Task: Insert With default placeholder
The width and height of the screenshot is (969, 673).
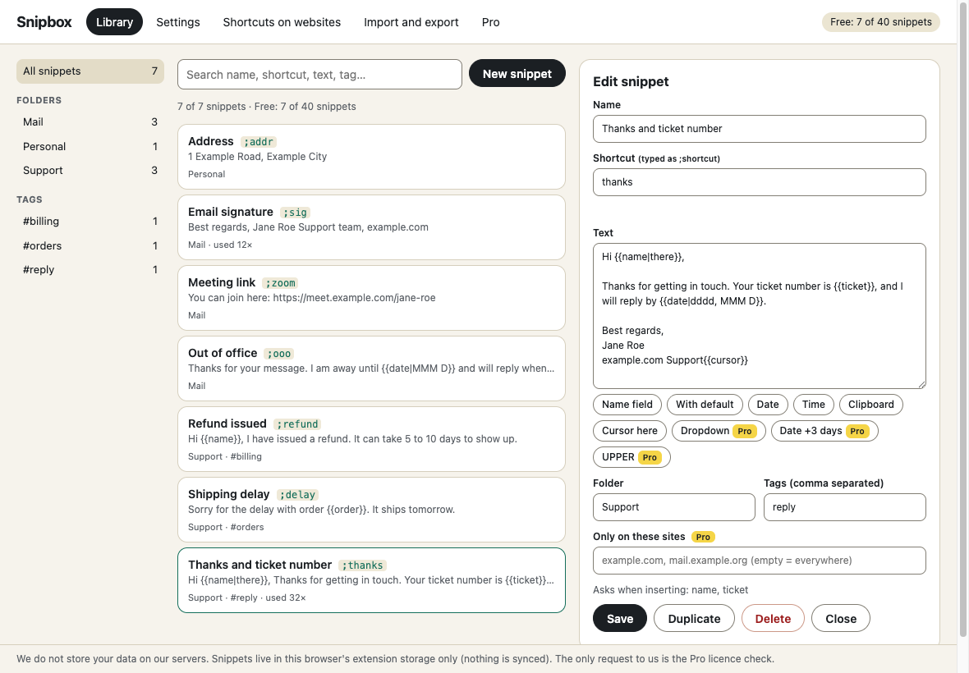Action: (705, 405)
